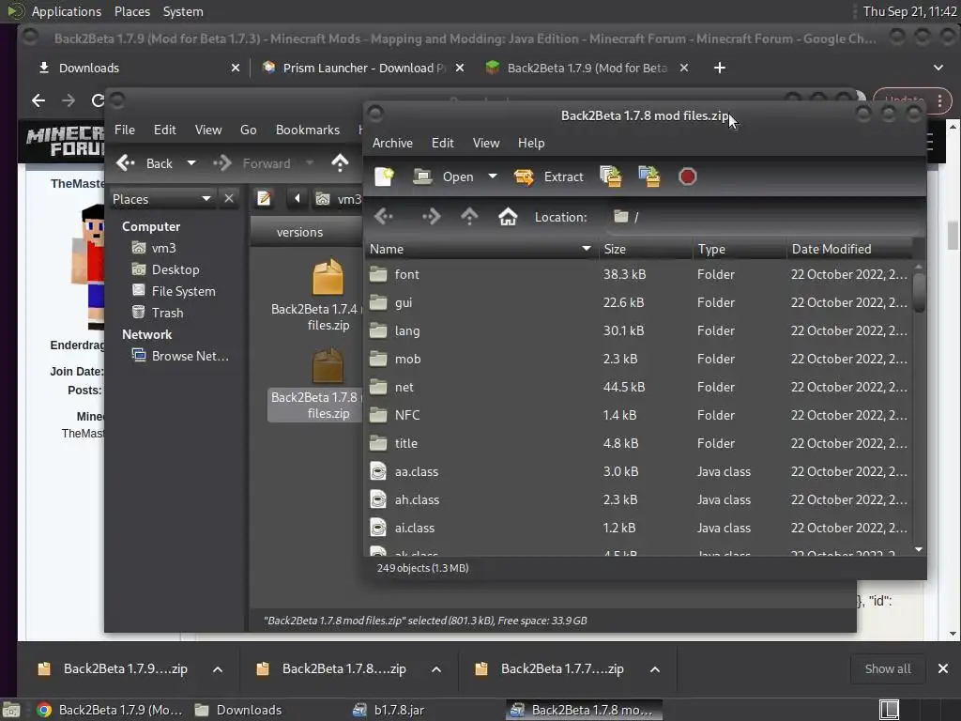Select the ai.class file
961x721 pixels.
pos(638,528)
